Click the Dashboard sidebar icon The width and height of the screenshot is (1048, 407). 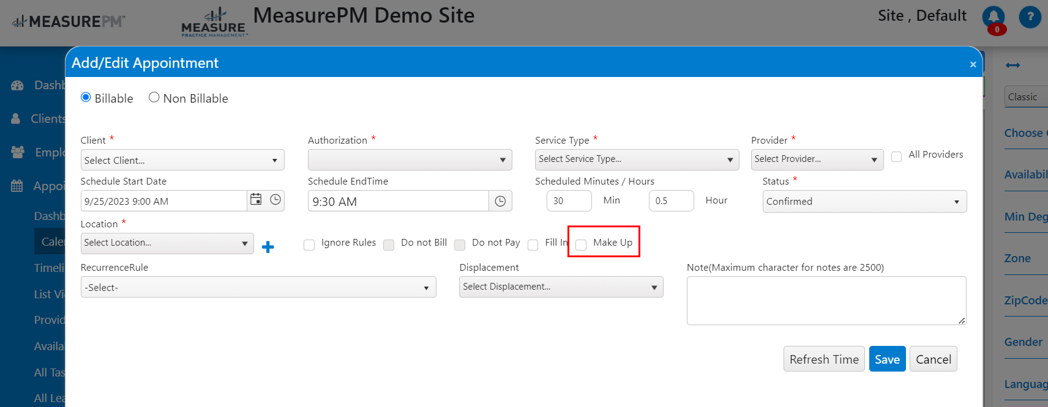(x=17, y=86)
